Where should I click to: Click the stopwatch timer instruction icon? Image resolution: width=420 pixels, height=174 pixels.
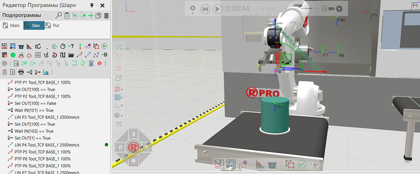click(x=62, y=46)
